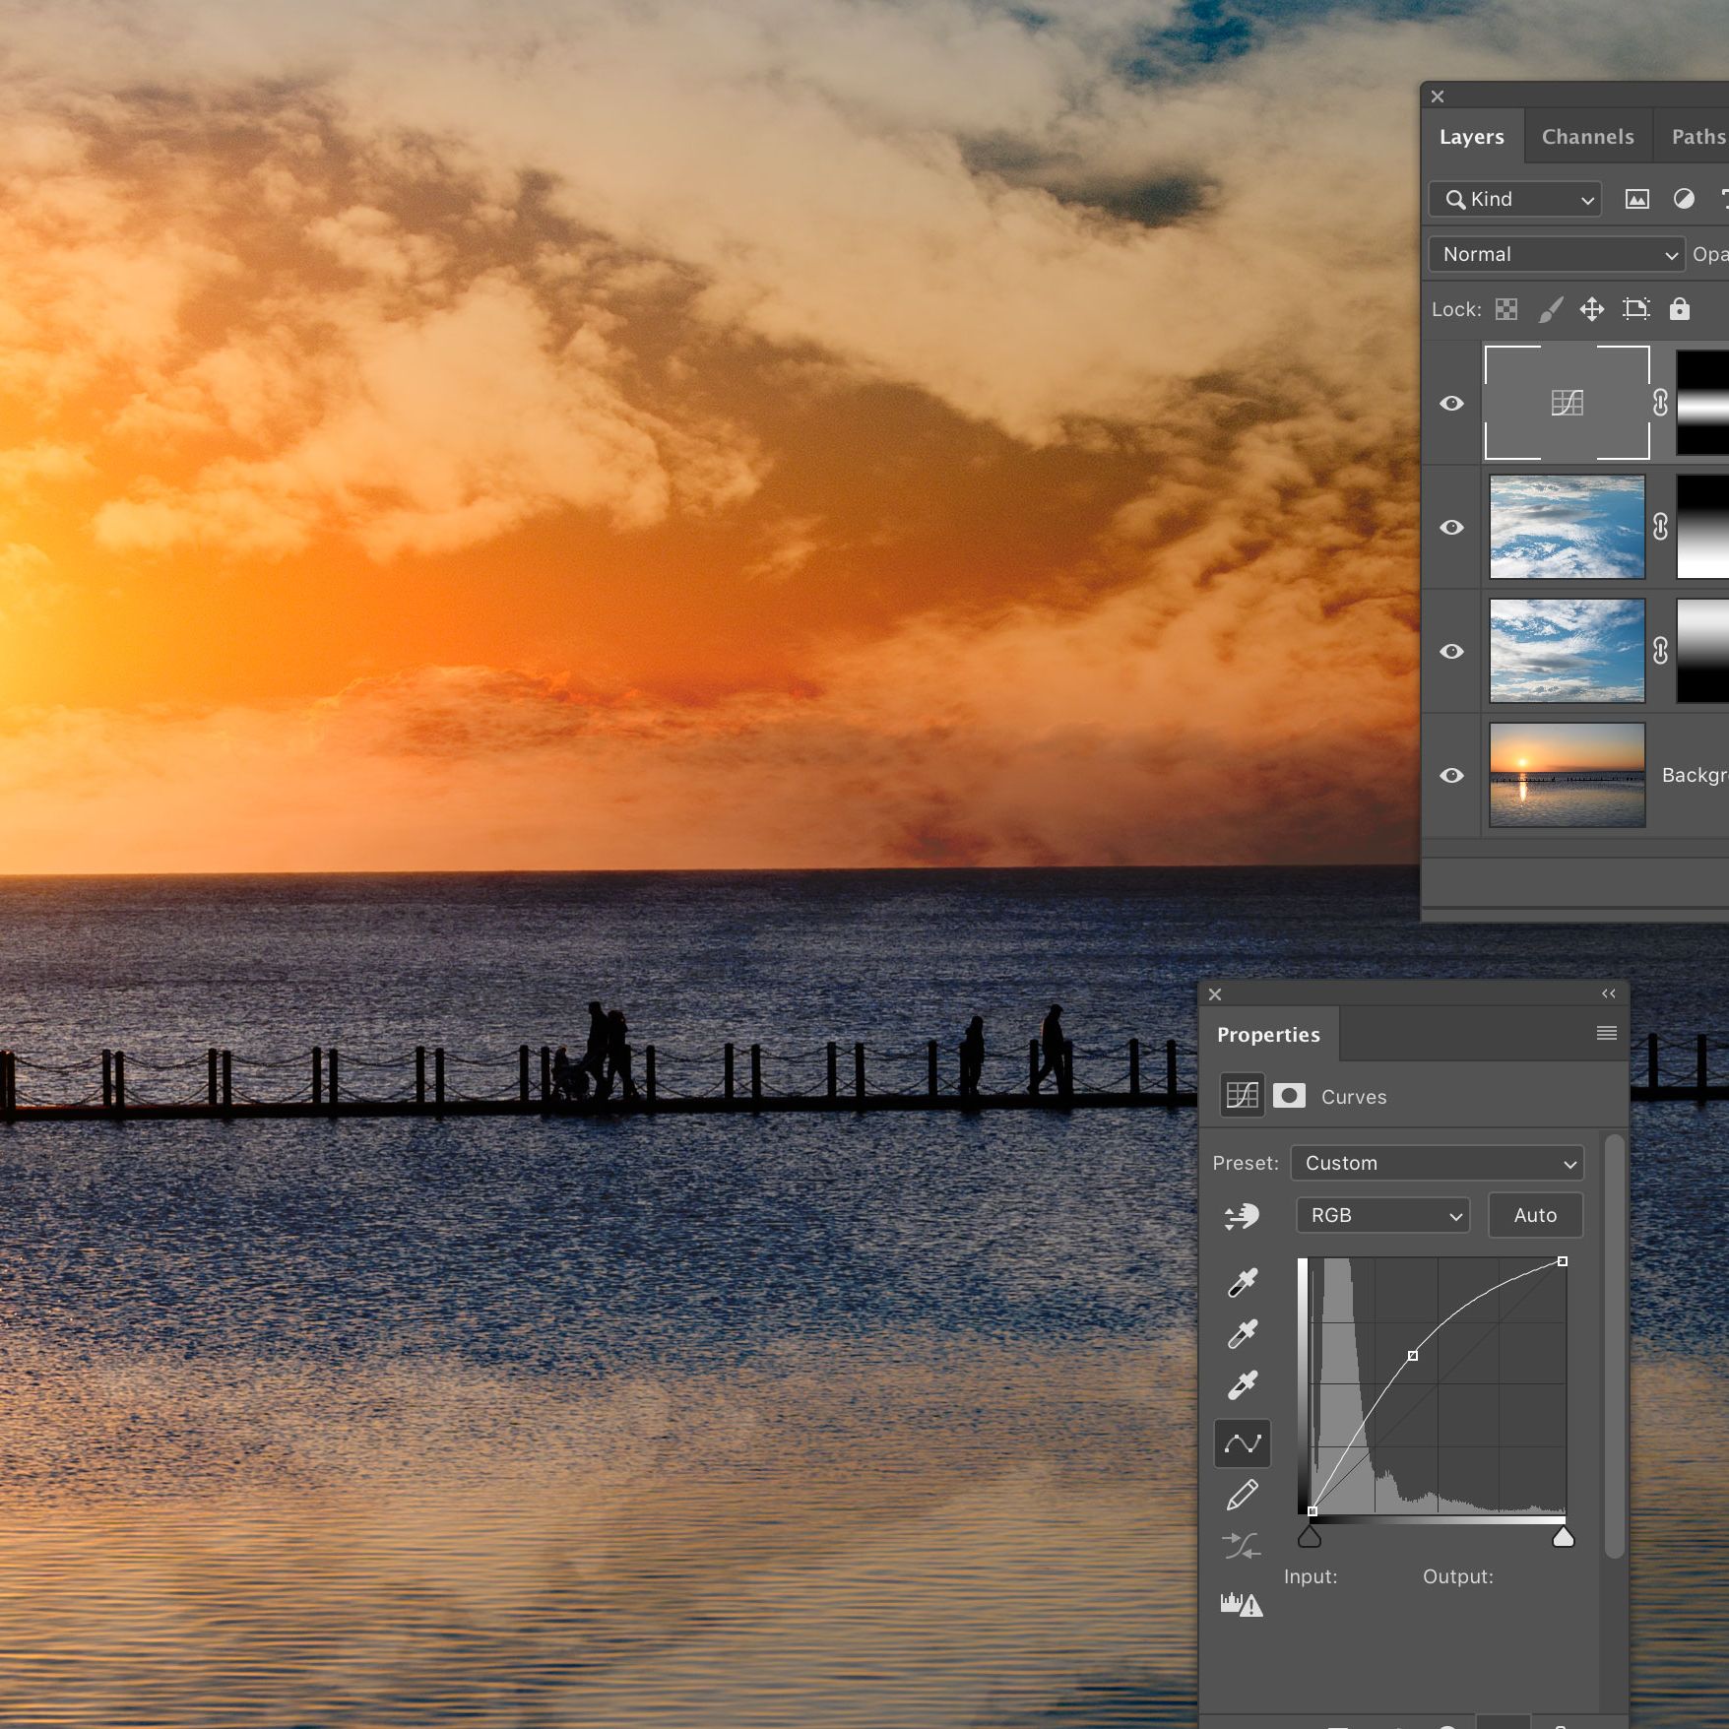Select the Properties tab
This screenshot has height=1729, width=1729.
(1268, 1035)
